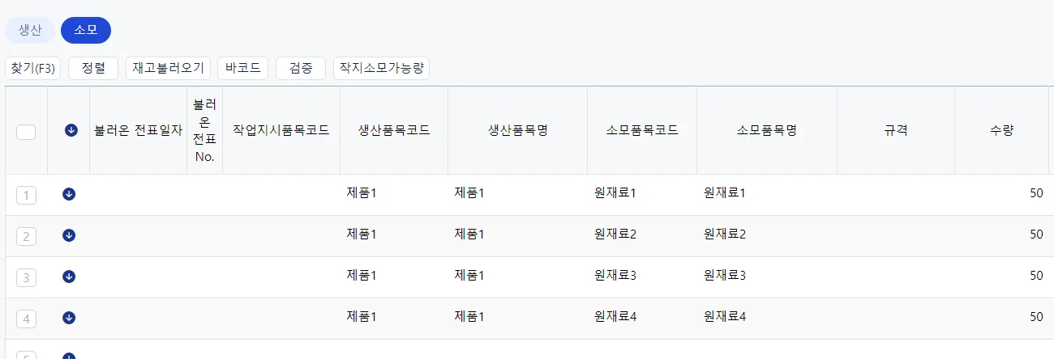The height and width of the screenshot is (359, 1054).
Task: Click the down-arrow icon in row 4
Action: point(69,318)
